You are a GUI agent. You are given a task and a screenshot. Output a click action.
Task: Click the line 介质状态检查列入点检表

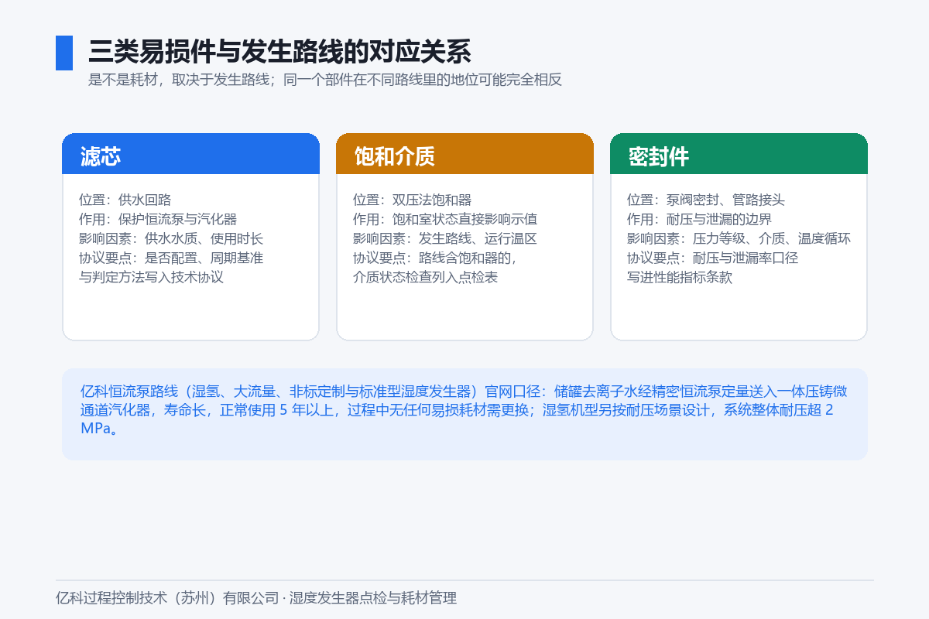click(425, 277)
